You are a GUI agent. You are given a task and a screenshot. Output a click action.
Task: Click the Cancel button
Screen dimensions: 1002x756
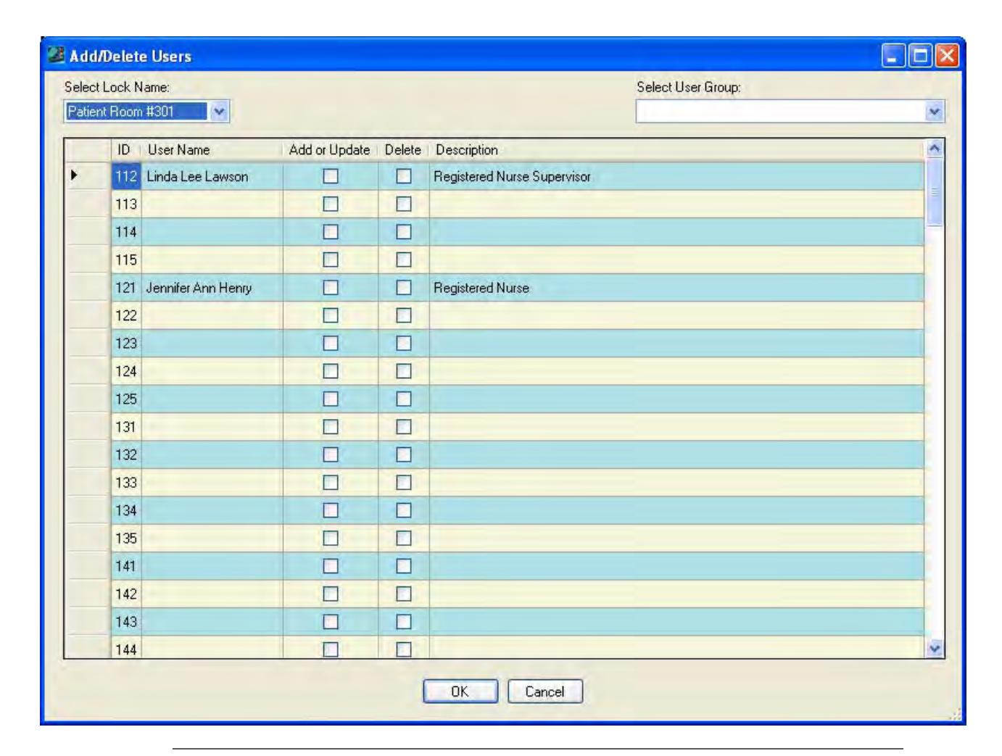tap(545, 691)
